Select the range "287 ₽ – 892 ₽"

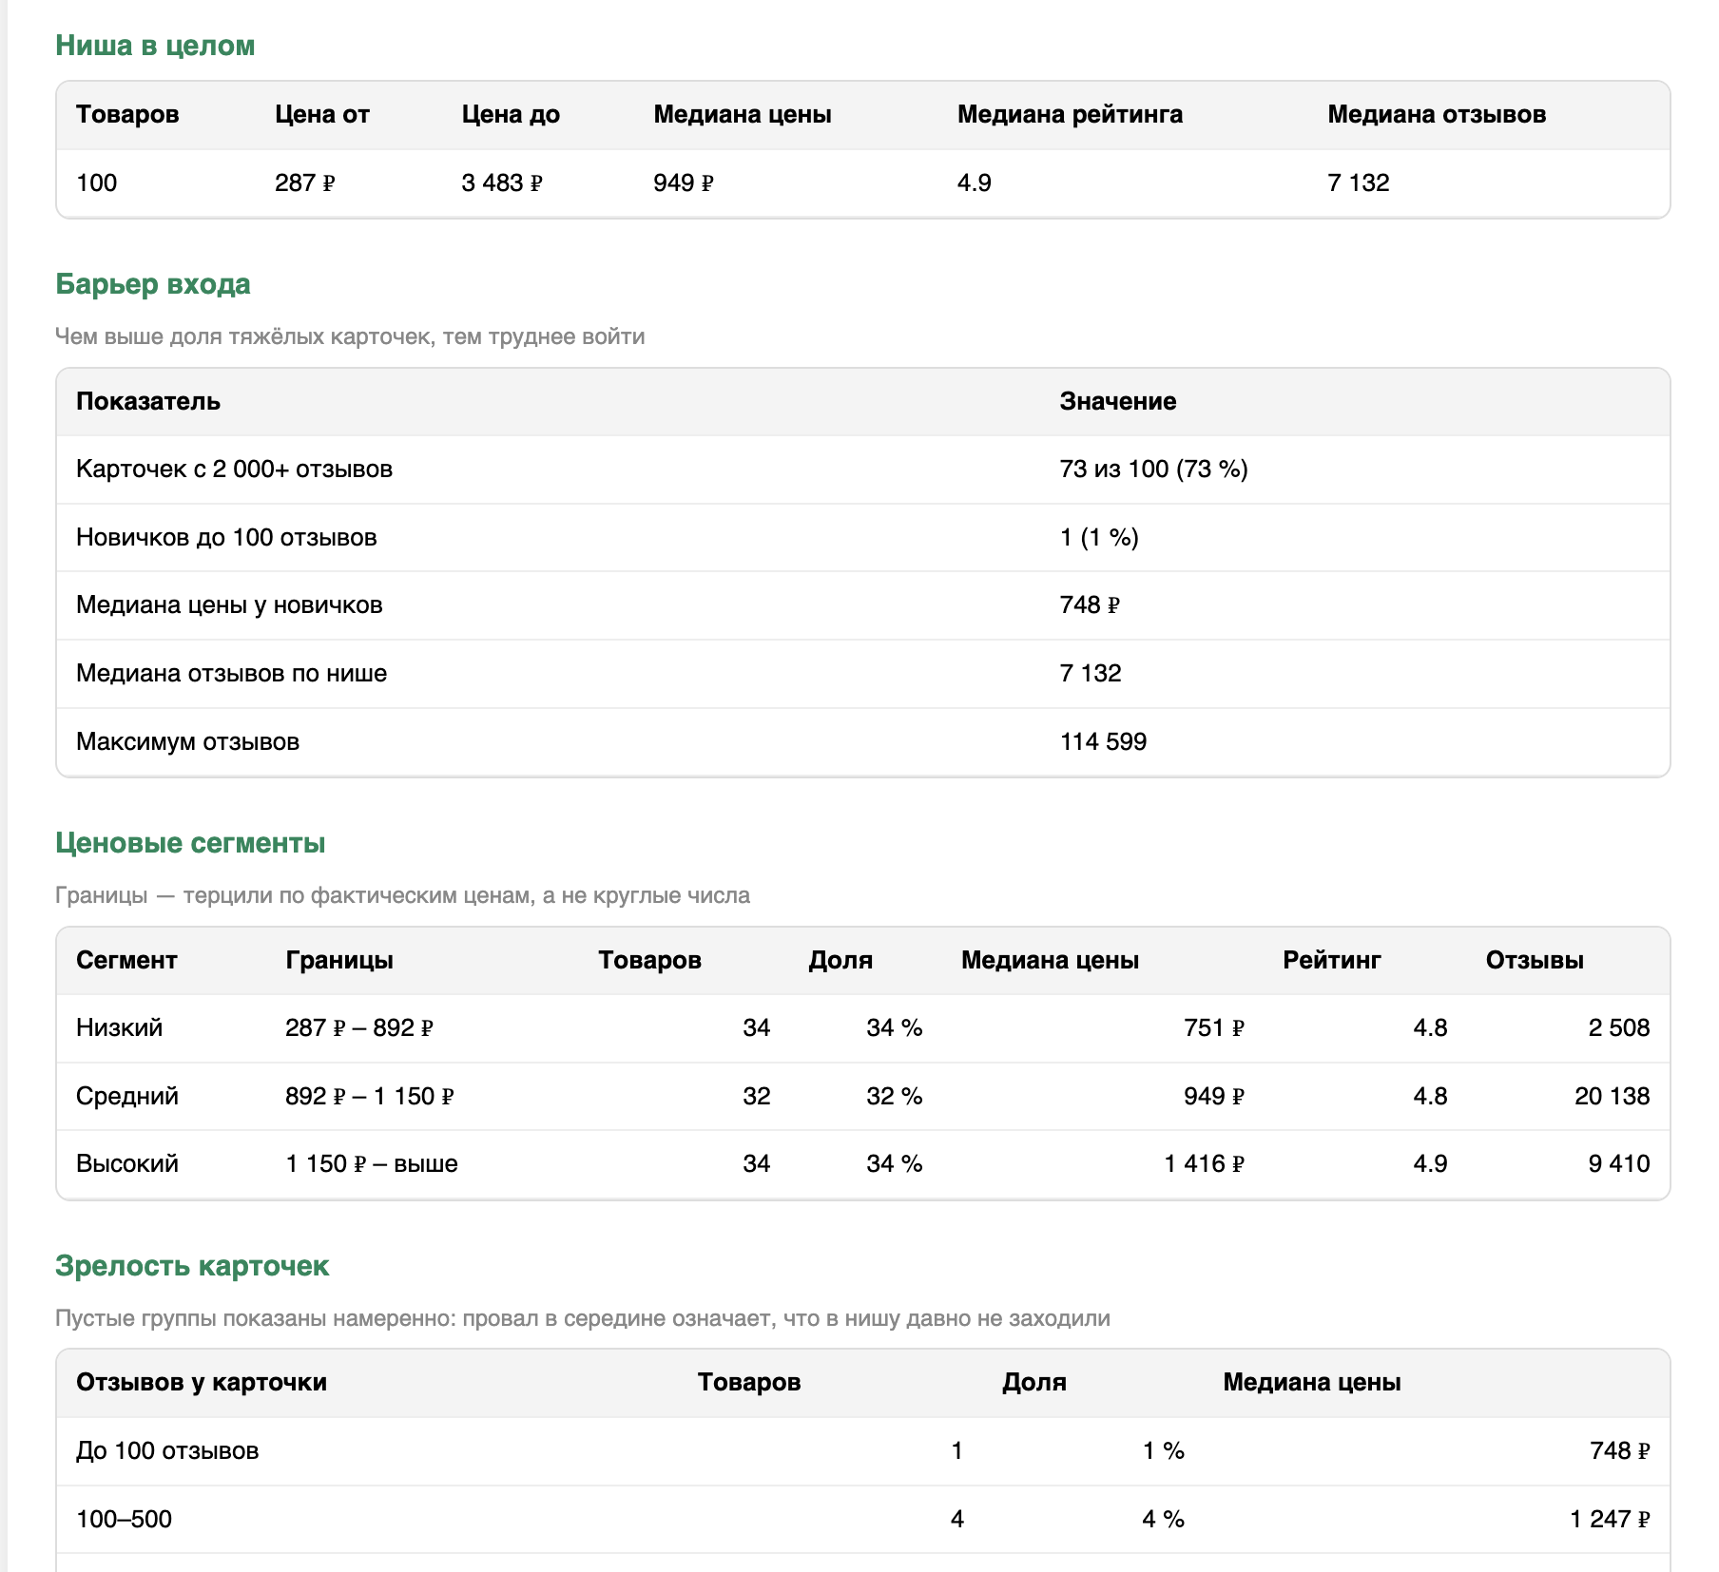click(x=359, y=1028)
